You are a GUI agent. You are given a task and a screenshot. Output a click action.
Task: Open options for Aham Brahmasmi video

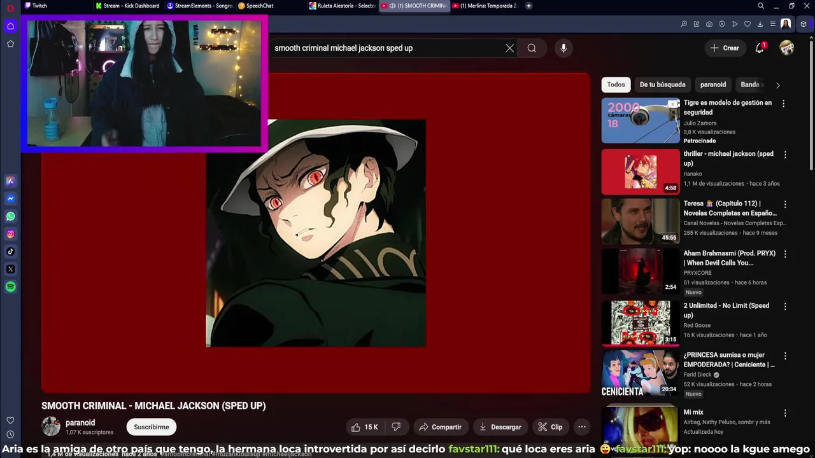point(784,254)
